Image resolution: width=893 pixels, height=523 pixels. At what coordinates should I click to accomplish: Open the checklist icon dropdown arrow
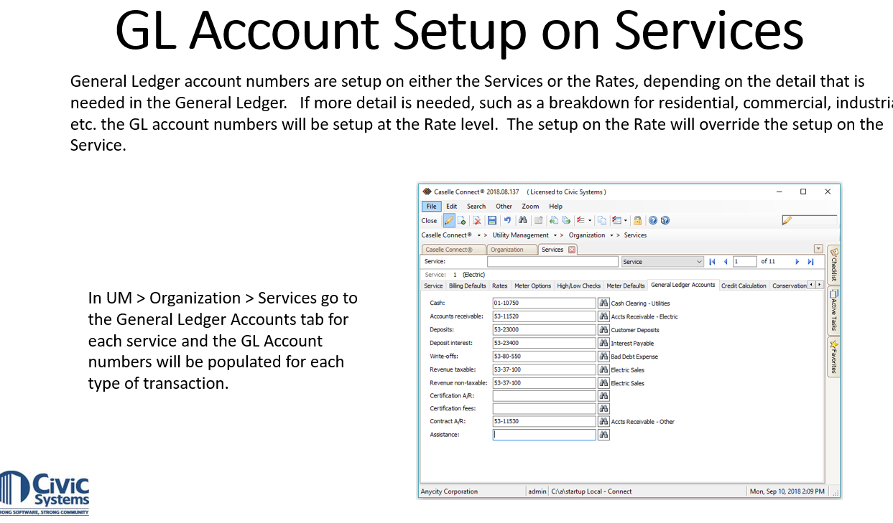tap(590, 220)
